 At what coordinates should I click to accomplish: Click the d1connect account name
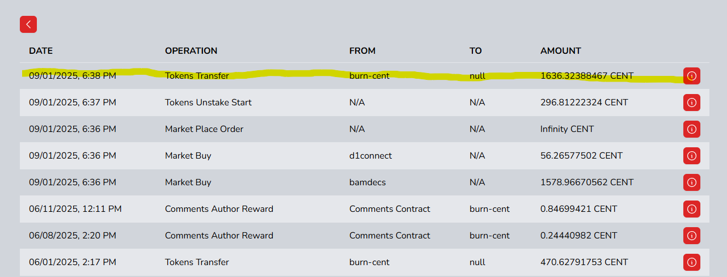pyautogui.click(x=370, y=156)
